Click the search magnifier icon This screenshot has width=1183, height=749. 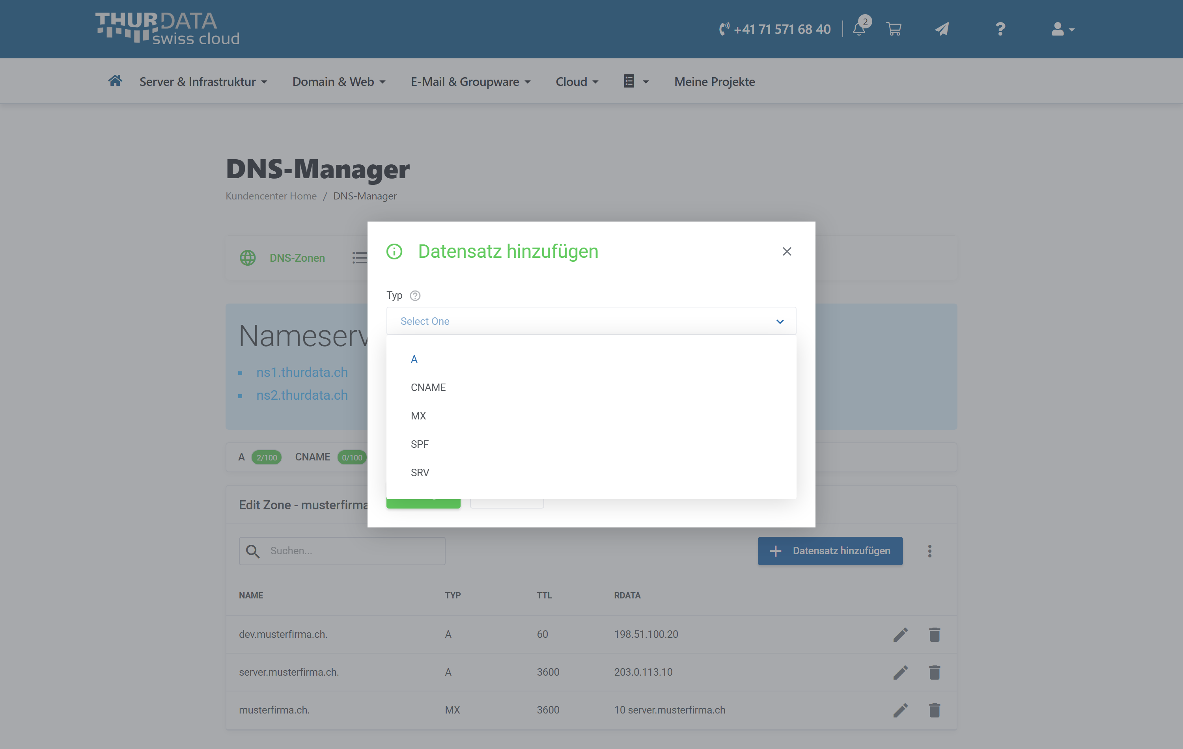point(252,551)
